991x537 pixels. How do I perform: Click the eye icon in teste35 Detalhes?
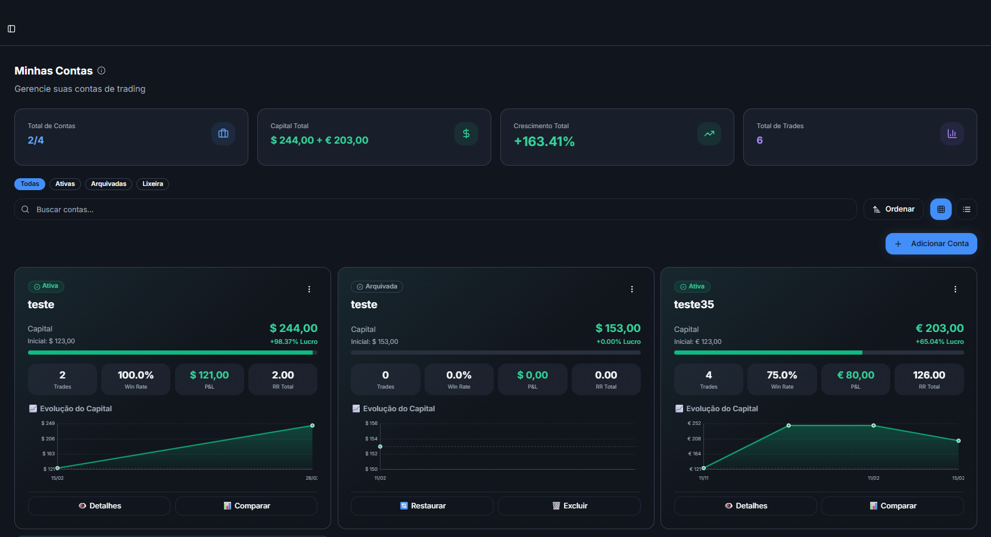tap(728, 506)
